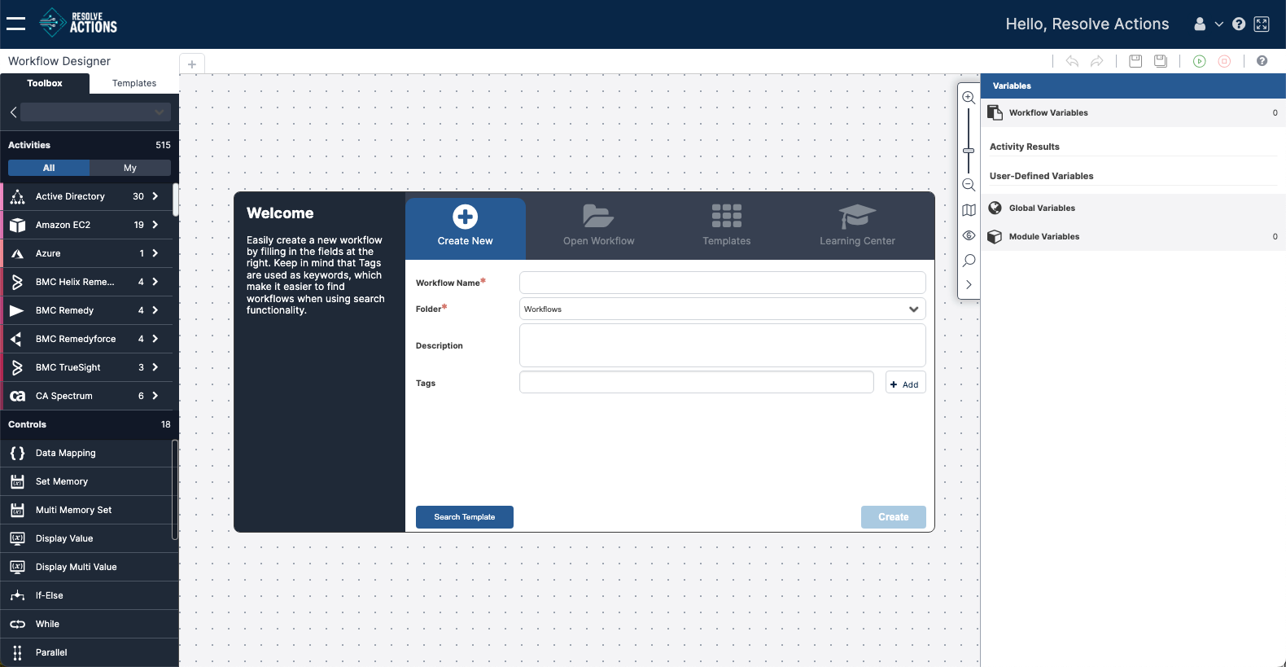Viewport: 1286px width, 667px height.
Task: Select the Multi Memory Set control
Action: 86,510
